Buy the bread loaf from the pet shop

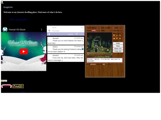[114, 39]
